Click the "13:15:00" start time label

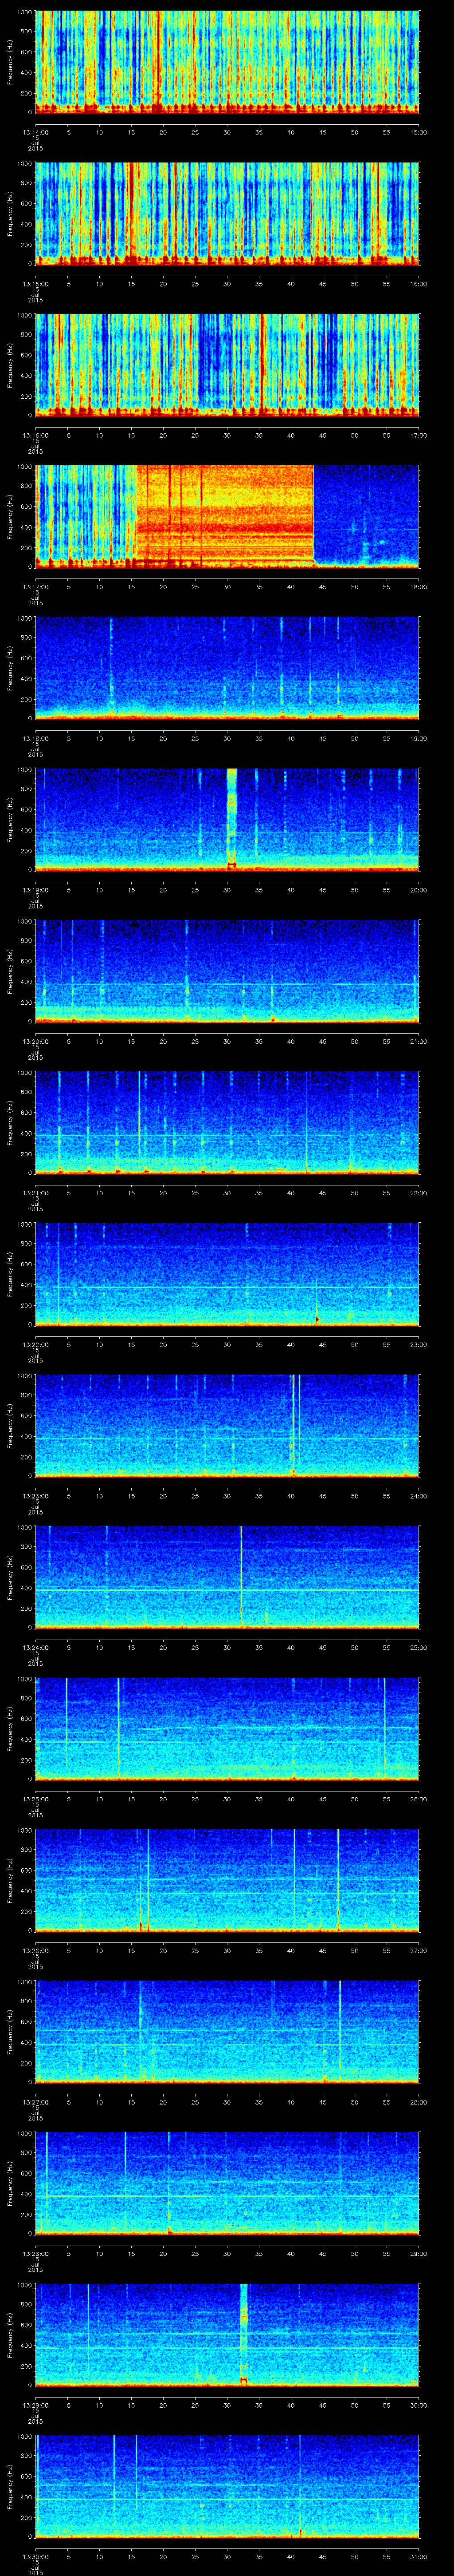coord(36,284)
